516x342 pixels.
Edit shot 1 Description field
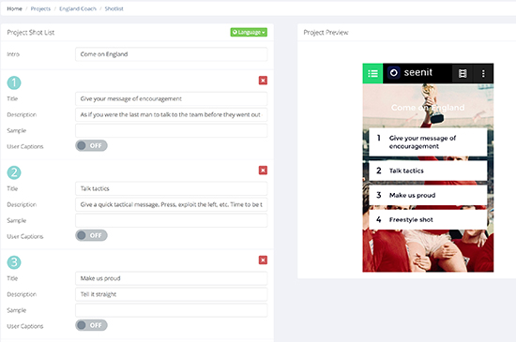[x=172, y=114]
